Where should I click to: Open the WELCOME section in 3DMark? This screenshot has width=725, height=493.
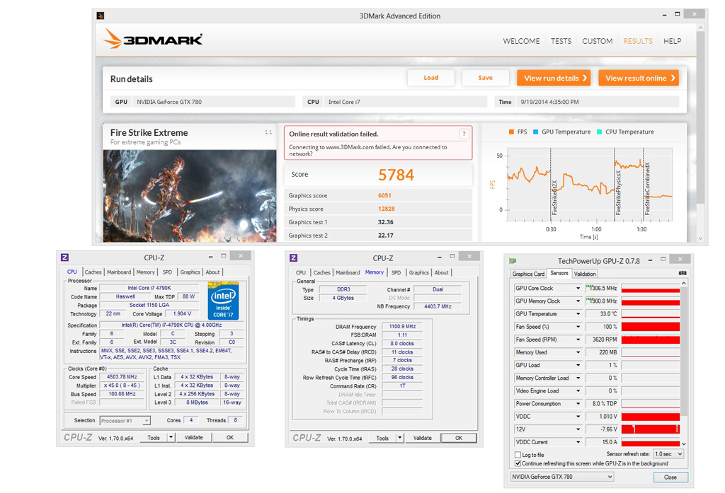pos(521,41)
